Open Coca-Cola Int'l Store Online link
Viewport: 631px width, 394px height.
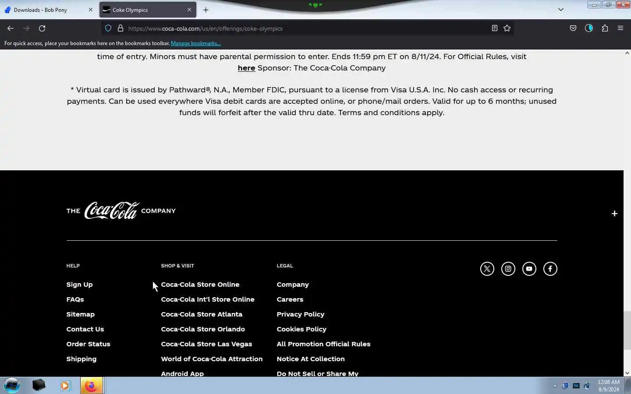coord(207,299)
